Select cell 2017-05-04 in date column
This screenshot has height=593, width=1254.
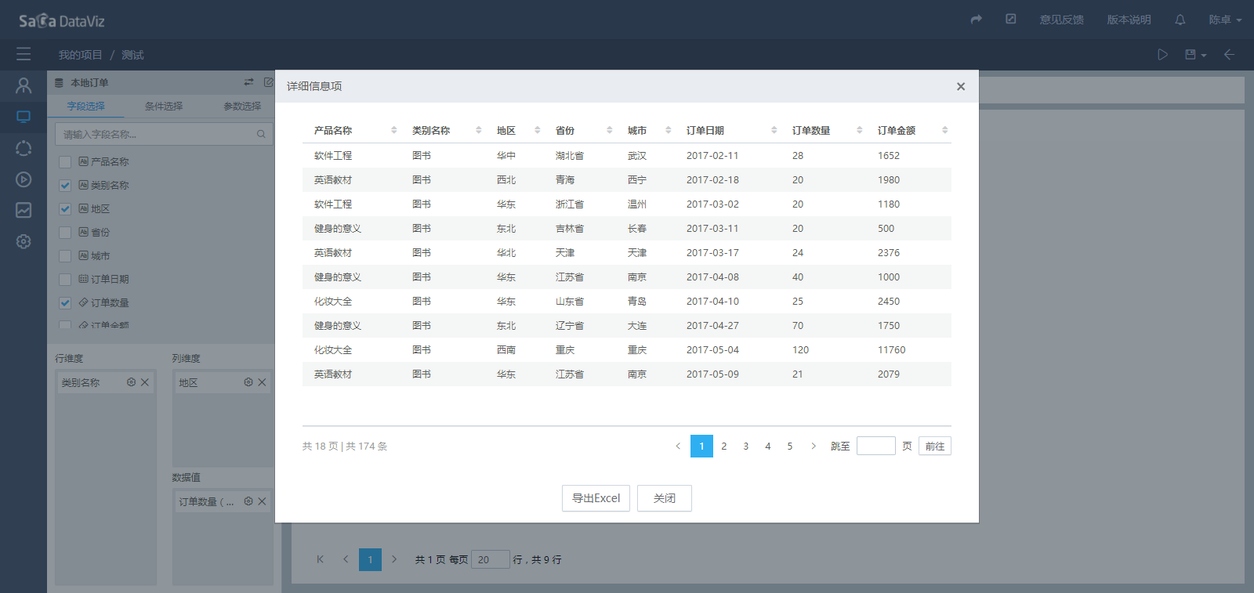pyautogui.click(x=712, y=350)
